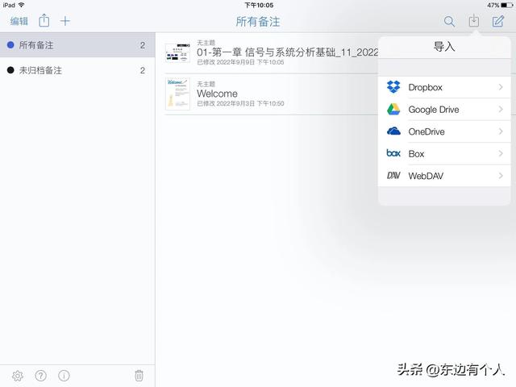
Task: Click the 下午10:05 clock
Action: click(x=259, y=6)
